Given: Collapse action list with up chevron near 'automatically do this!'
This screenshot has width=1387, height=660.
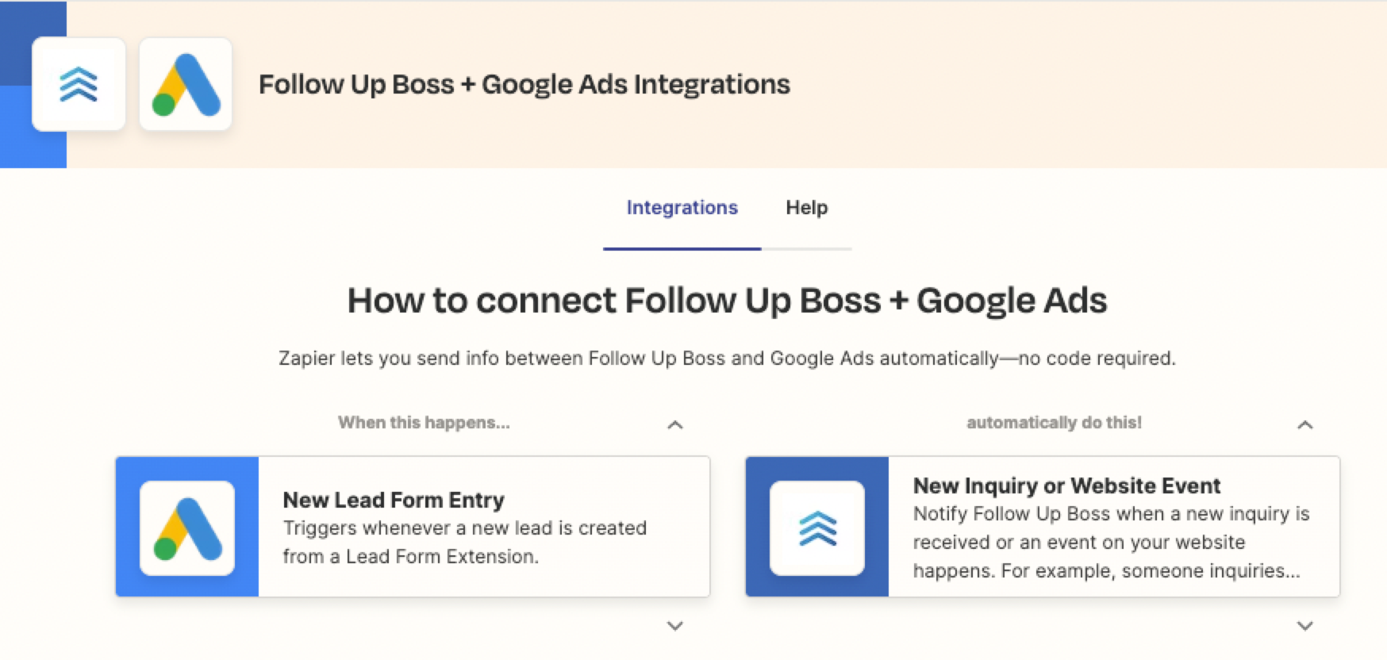Looking at the screenshot, I should 1305,425.
